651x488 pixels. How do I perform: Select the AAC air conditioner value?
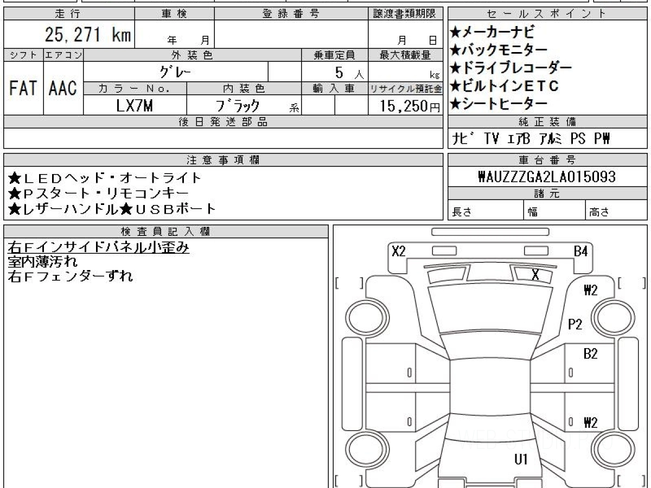[63, 88]
